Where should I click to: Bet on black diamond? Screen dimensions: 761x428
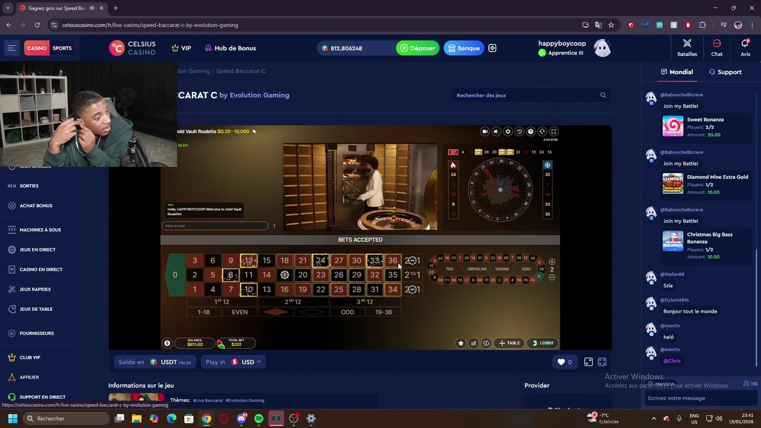tap(312, 312)
